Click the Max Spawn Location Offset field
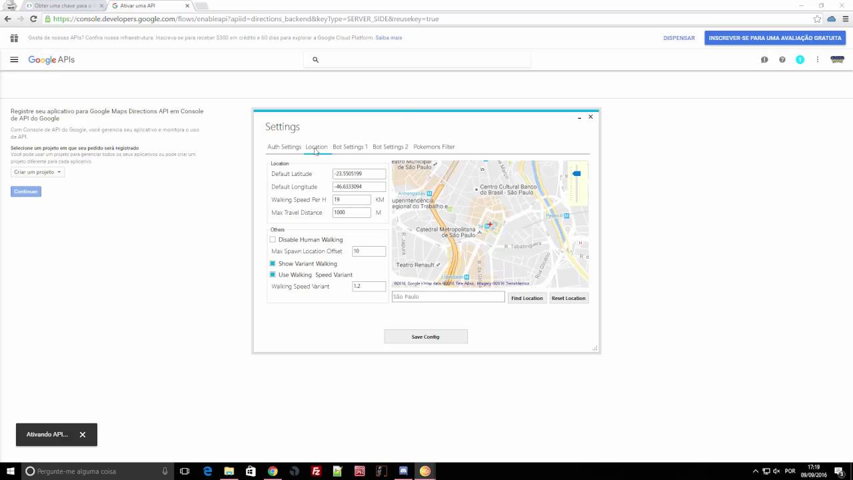This screenshot has width=853, height=480. pyautogui.click(x=369, y=251)
